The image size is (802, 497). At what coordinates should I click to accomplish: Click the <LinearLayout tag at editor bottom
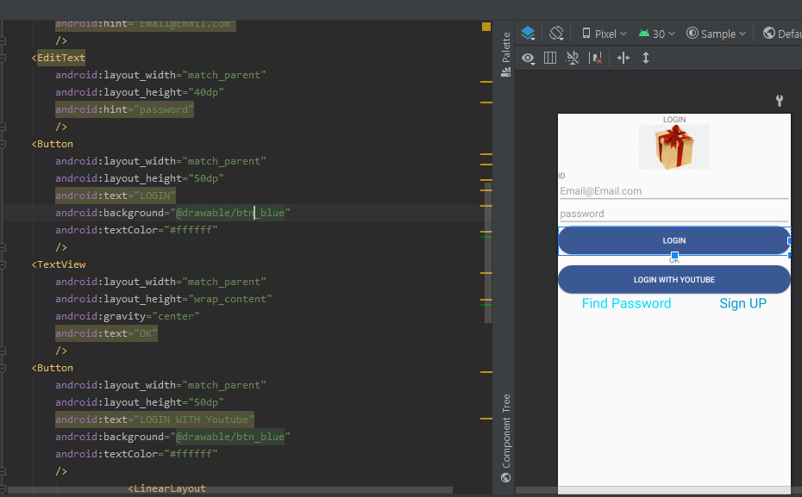coord(166,488)
